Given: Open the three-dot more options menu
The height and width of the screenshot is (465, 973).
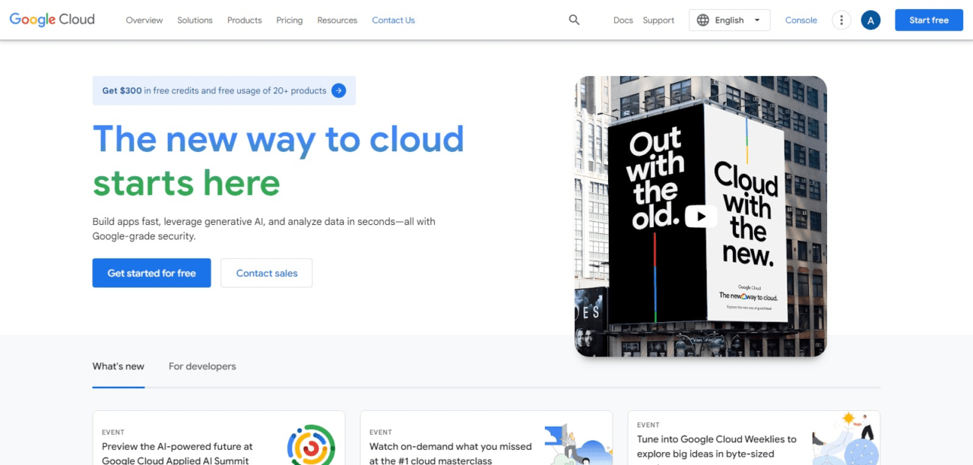Looking at the screenshot, I should (x=841, y=20).
